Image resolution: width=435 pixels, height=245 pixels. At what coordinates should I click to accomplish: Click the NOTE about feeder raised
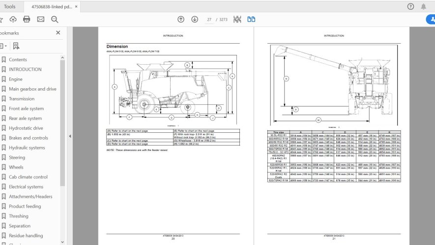pyautogui.click(x=137, y=150)
